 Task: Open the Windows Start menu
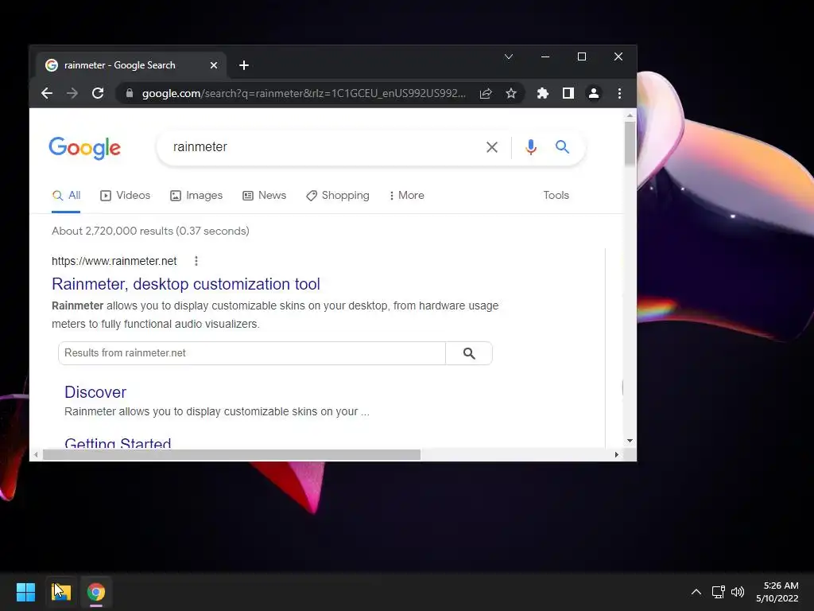(x=25, y=592)
